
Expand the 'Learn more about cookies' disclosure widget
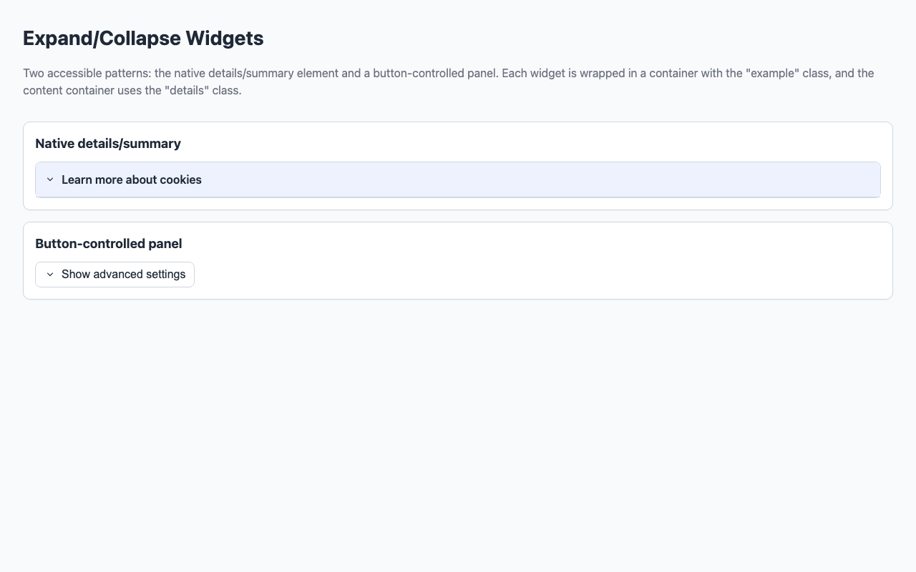(131, 179)
